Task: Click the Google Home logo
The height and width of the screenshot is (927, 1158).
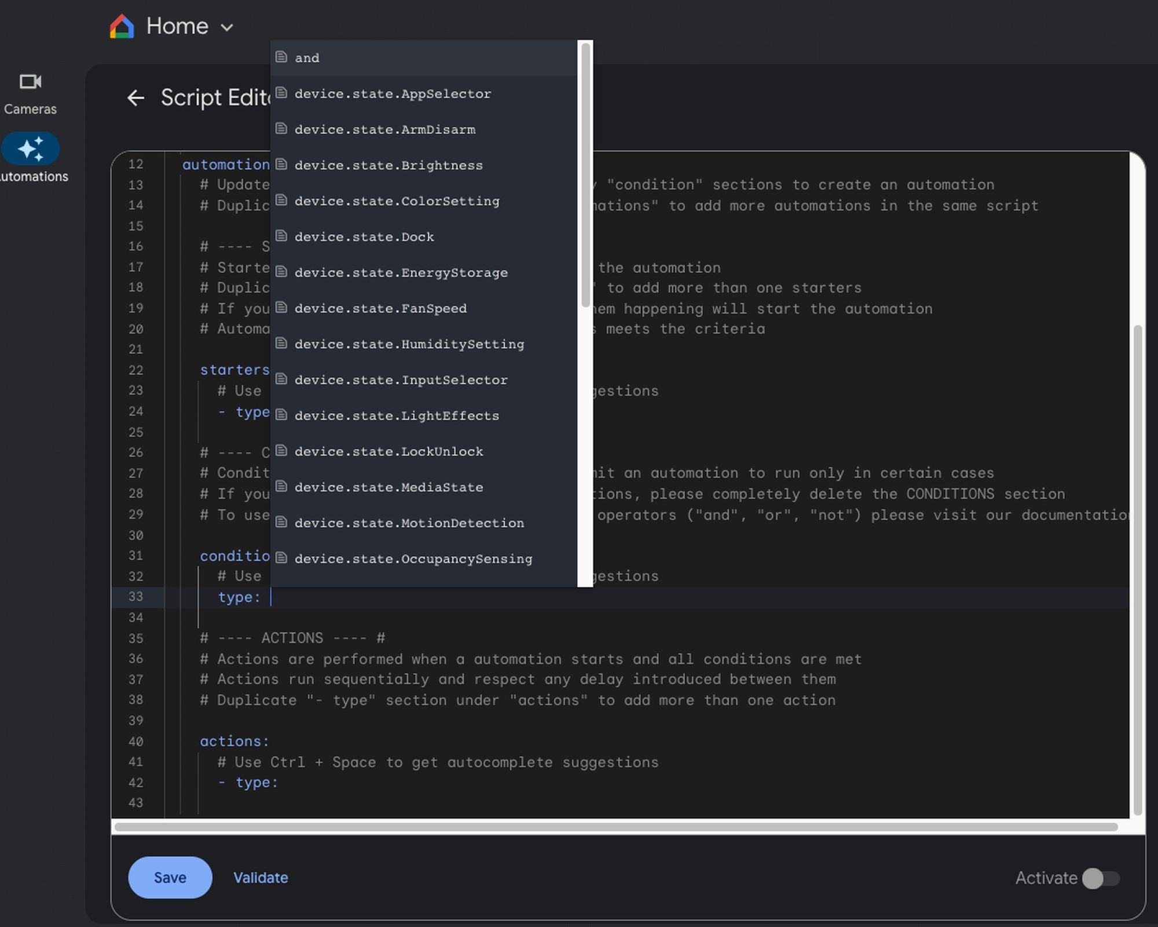Action: coord(120,25)
